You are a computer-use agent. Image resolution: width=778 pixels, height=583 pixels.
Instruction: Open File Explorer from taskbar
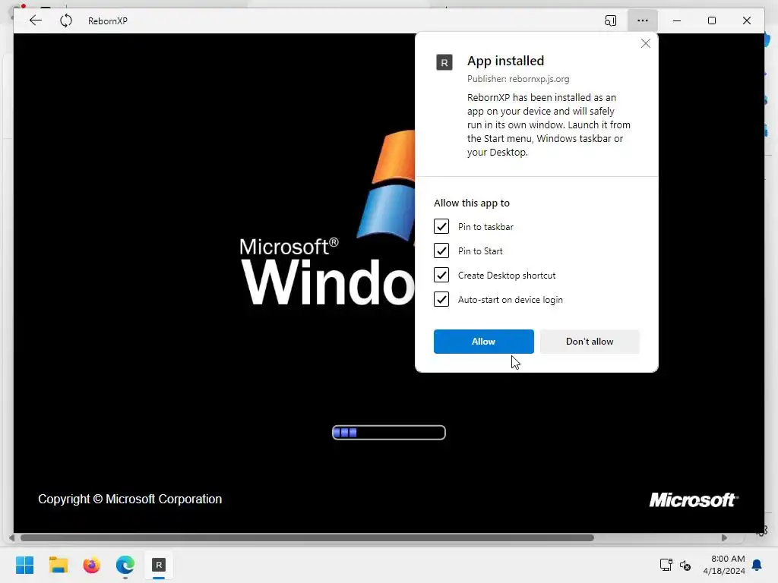tap(58, 565)
